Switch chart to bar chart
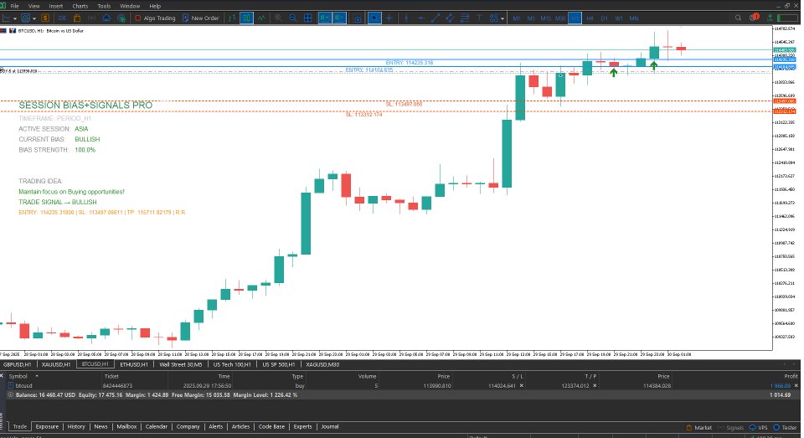Screen dimensions: 804x438 pos(232,18)
